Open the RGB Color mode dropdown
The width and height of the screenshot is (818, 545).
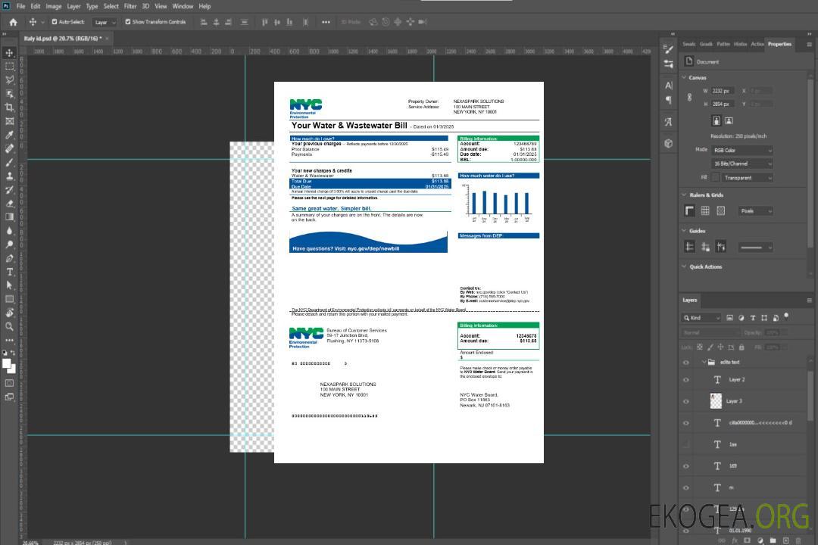pyautogui.click(x=742, y=150)
